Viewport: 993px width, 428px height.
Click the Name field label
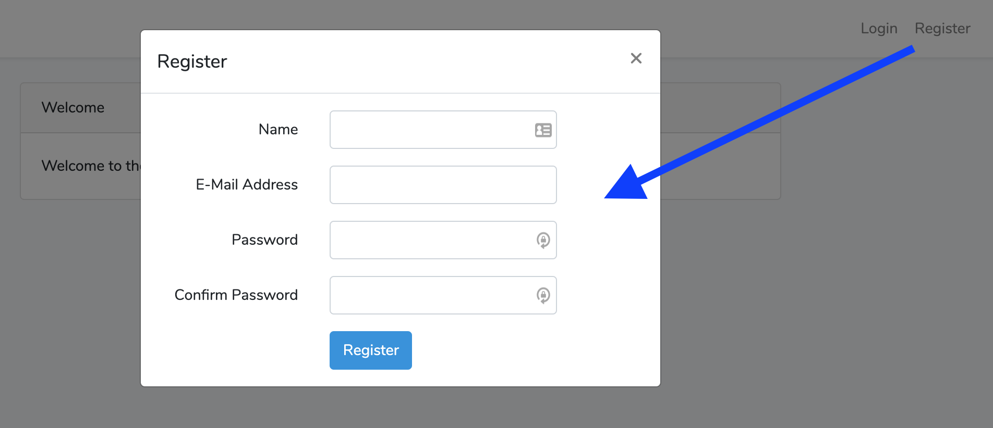278,130
